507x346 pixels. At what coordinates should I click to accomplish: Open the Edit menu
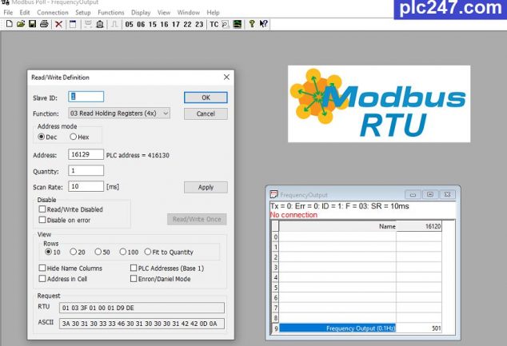pos(25,13)
